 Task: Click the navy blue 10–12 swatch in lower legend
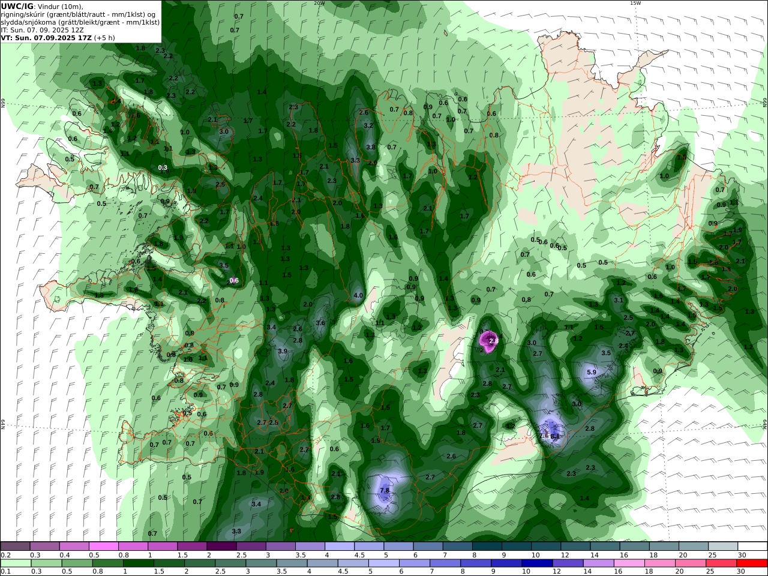tap(536, 563)
